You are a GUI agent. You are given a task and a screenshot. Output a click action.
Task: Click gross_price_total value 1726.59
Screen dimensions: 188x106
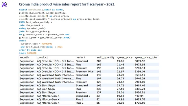tap(140, 103)
